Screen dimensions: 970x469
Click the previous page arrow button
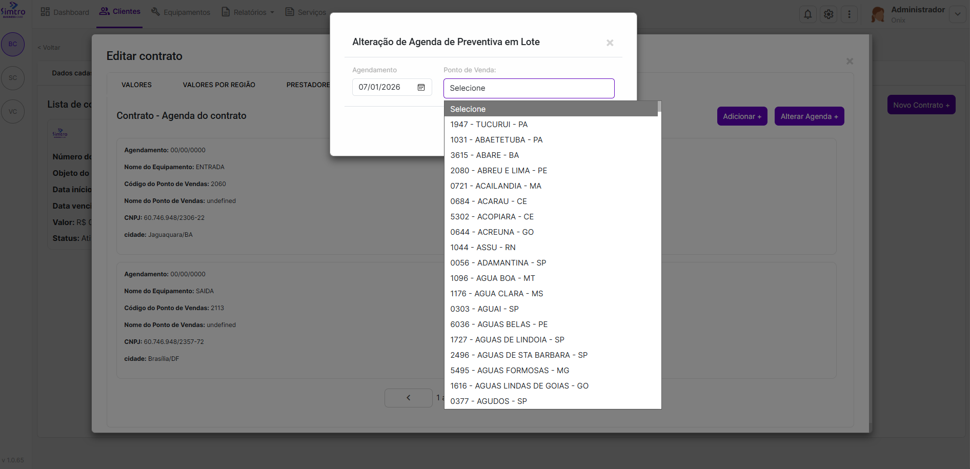tap(408, 398)
